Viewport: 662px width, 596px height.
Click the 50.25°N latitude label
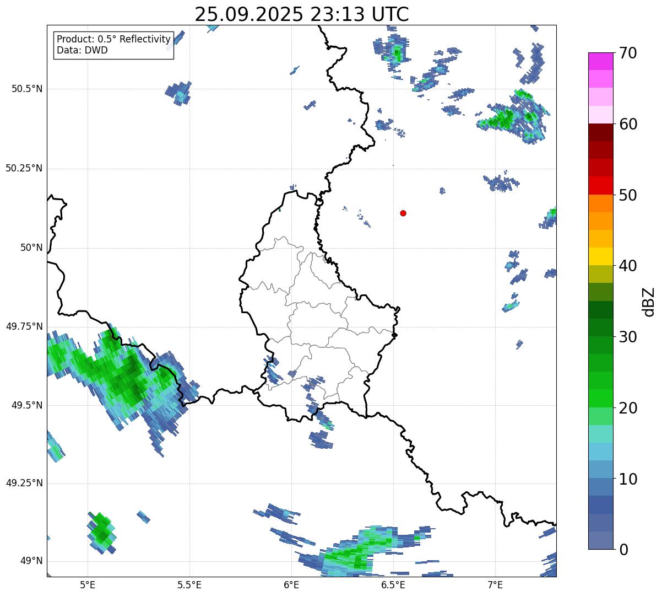click(x=24, y=168)
